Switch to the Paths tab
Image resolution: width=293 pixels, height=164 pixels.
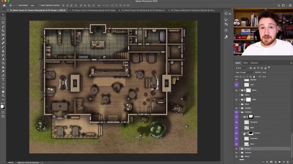tap(245, 63)
